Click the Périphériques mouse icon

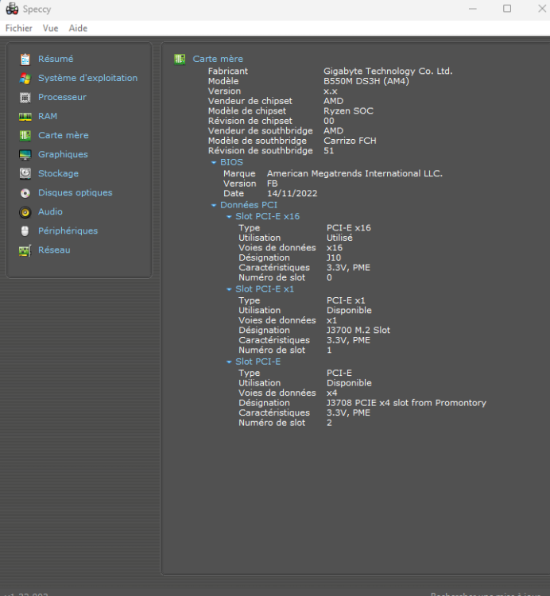(25, 231)
